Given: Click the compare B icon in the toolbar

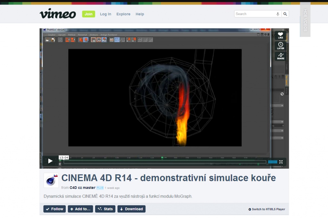Looking at the screenshot, I should [134, 40].
